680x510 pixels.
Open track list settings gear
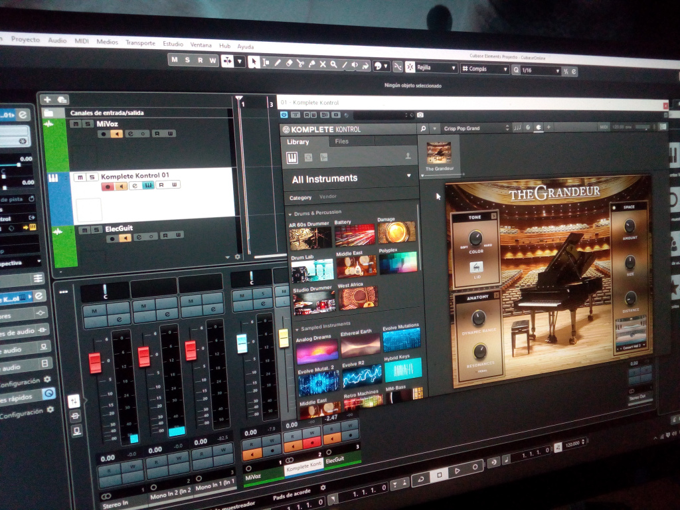[x=237, y=256]
